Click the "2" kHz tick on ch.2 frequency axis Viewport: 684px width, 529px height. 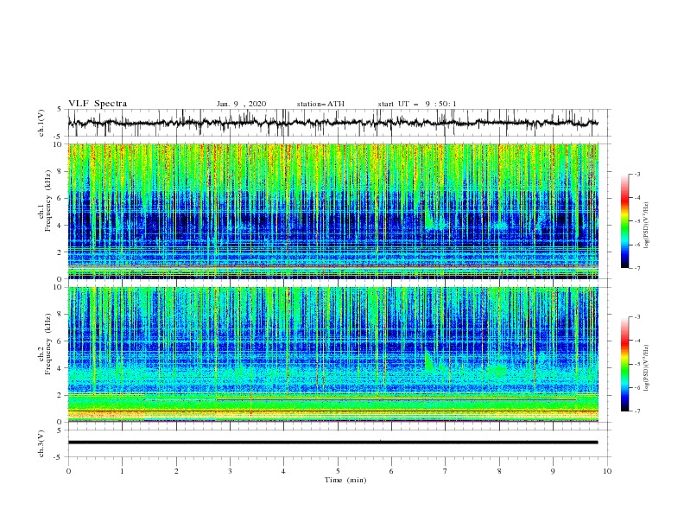pyautogui.click(x=60, y=395)
